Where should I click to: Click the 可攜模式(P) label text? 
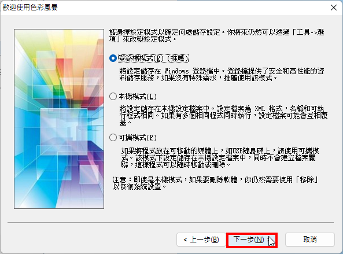point(138,138)
